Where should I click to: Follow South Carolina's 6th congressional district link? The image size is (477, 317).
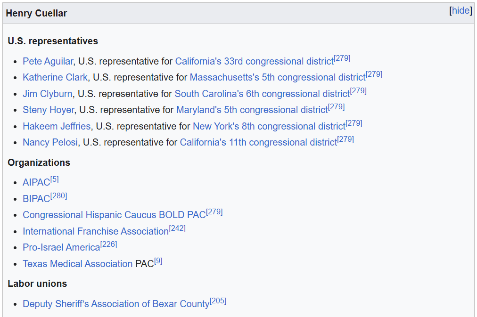262,94
